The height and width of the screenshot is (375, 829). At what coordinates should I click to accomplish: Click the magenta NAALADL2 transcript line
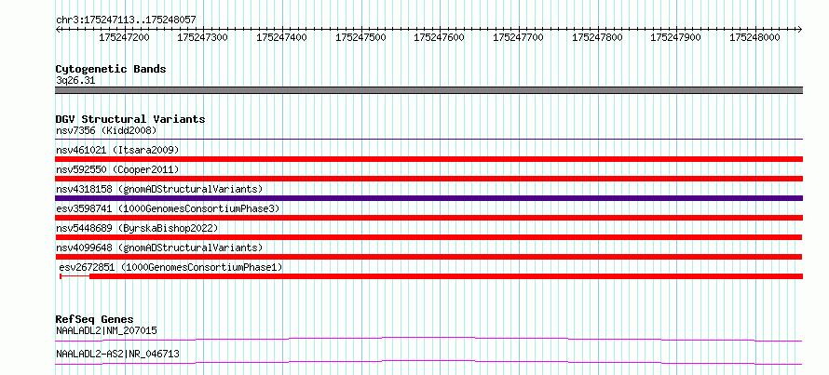coord(428,337)
